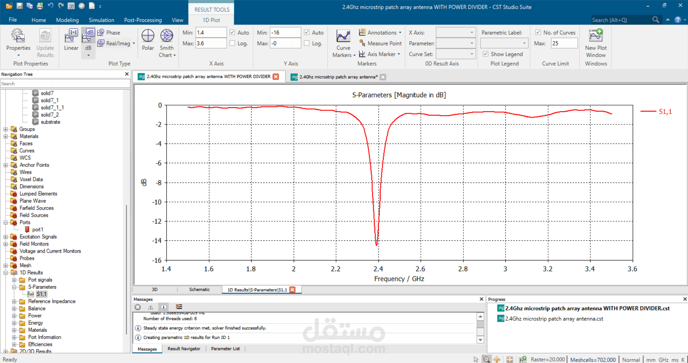Open the Parametric Label combo box
The height and width of the screenshot is (363, 688).
[504, 43]
